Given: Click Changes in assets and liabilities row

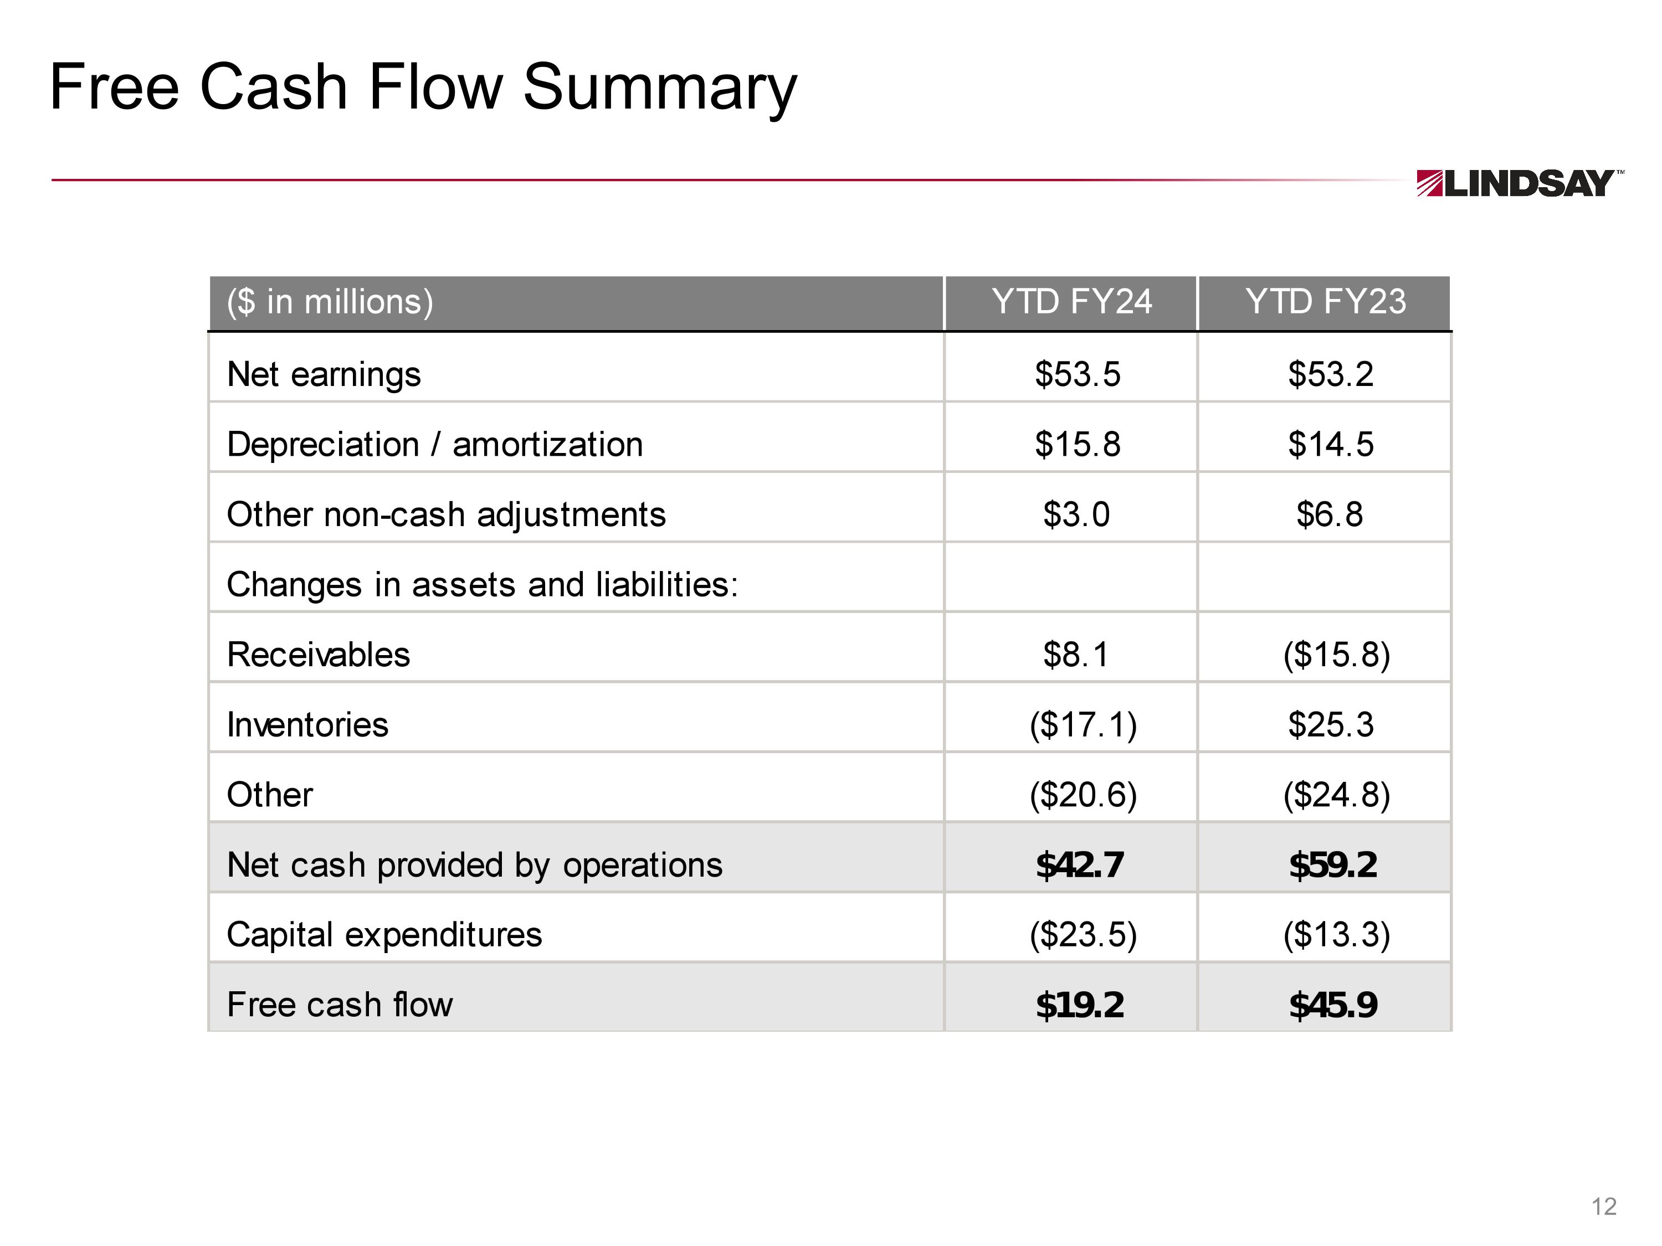Looking at the screenshot, I should [483, 584].
